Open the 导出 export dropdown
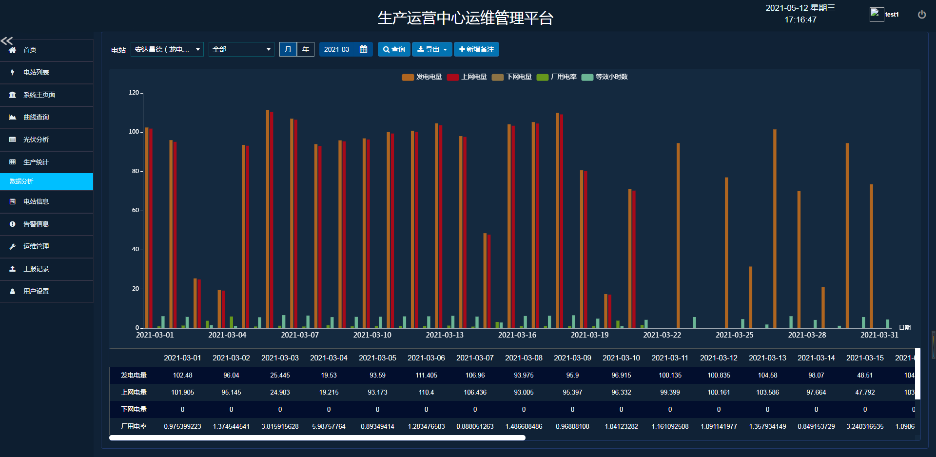Screen dimensions: 936x457 [432, 49]
